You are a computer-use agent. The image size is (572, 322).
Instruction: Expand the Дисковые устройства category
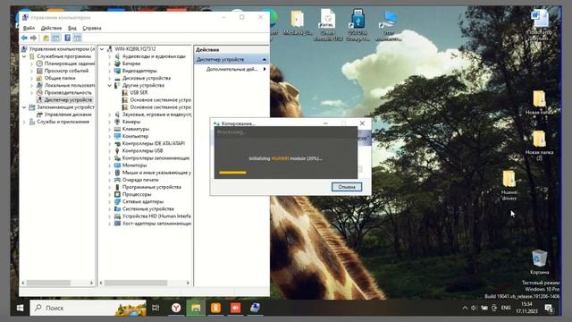coord(109,78)
